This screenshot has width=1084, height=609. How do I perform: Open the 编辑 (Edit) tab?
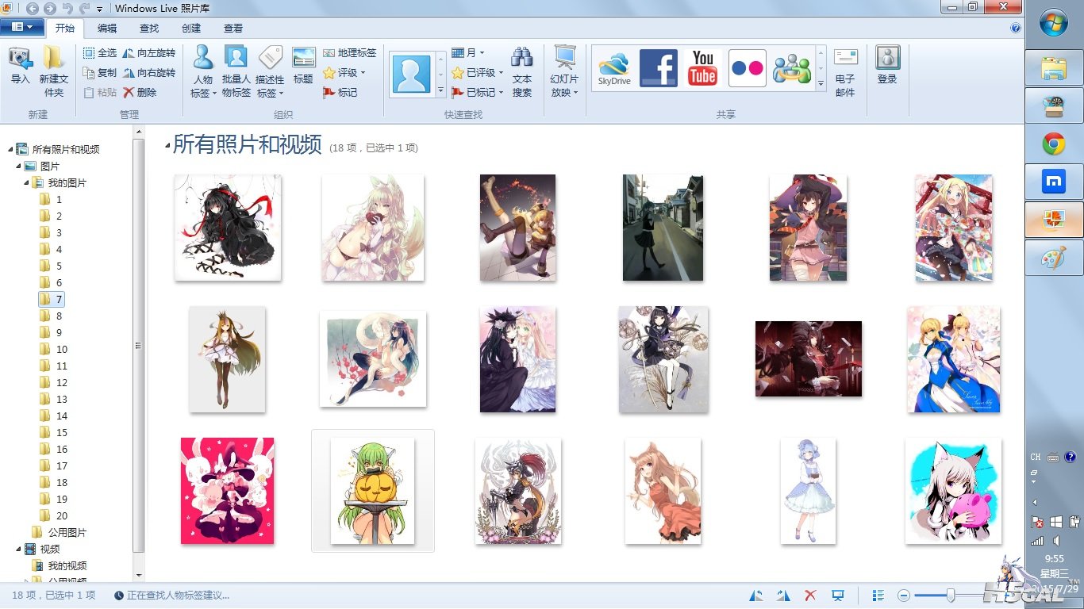pos(107,28)
